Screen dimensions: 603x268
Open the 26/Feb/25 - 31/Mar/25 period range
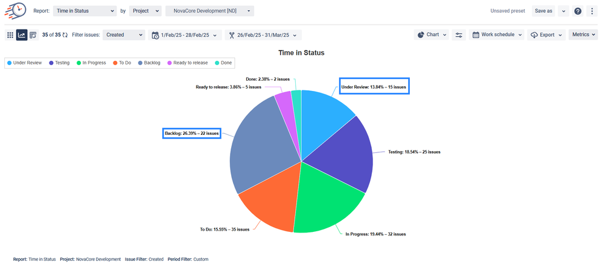coord(263,35)
